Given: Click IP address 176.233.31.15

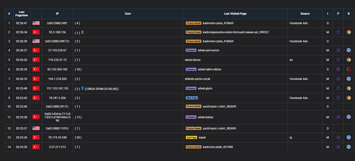Looking at the screenshot, I should [x=57, y=60].
